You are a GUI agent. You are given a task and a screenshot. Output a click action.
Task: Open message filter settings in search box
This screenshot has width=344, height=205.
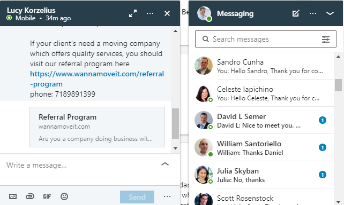326,40
